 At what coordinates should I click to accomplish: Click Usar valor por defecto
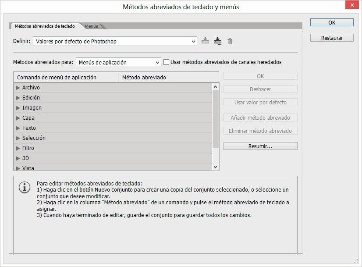pyautogui.click(x=260, y=102)
